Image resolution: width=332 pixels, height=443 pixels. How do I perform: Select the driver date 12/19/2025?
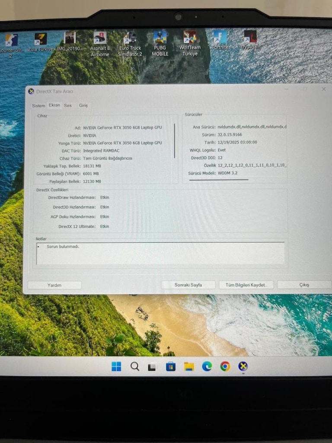coord(237,142)
